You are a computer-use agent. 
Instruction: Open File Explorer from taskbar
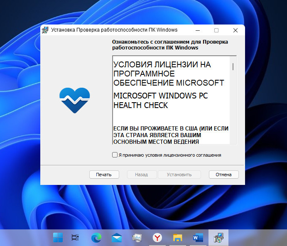[177, 238]
